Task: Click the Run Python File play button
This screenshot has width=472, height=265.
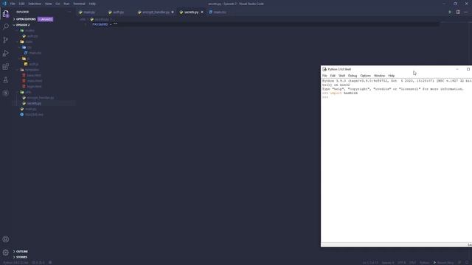Action: tap(450, 12)
